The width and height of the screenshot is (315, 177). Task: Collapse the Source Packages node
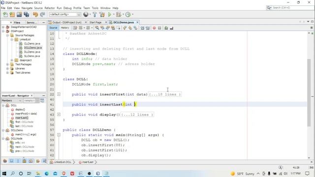pos(7,35)
